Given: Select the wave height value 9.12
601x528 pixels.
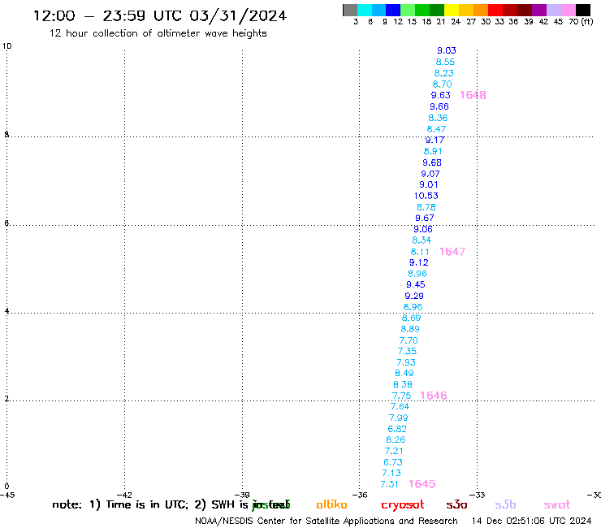Looking at the screenshot, I should pos(418,262).
